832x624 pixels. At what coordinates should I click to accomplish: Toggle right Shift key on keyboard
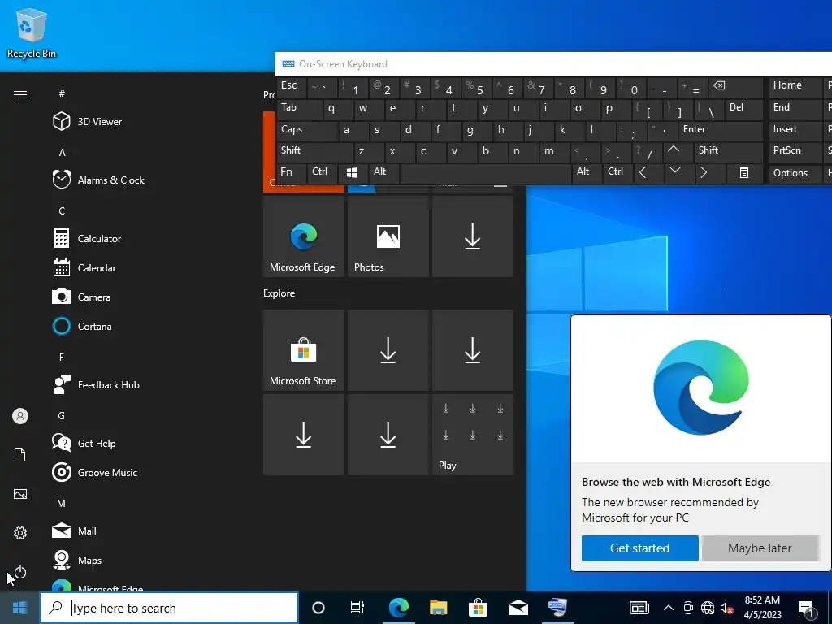(x=728, y=151)
